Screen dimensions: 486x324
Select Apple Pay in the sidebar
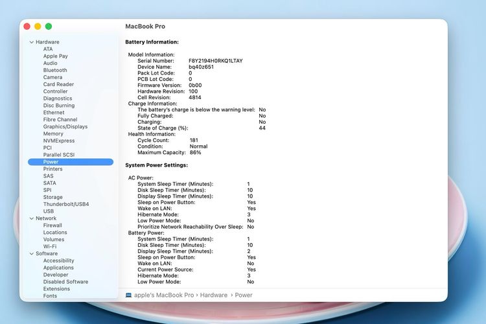pos(56,56)
